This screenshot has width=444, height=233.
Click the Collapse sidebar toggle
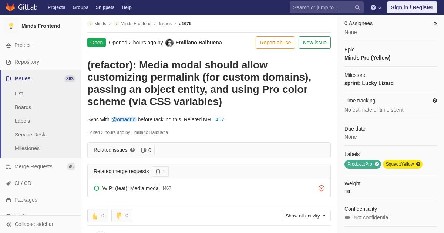click(30, 224)
